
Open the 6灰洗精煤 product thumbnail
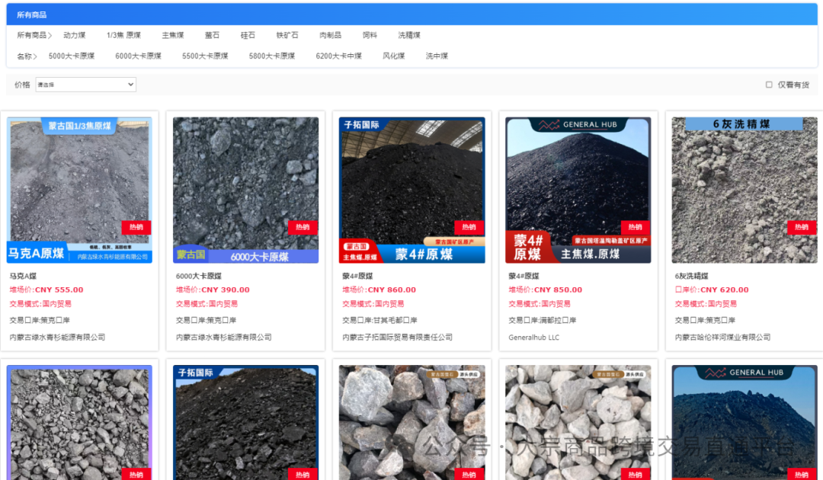744,190
